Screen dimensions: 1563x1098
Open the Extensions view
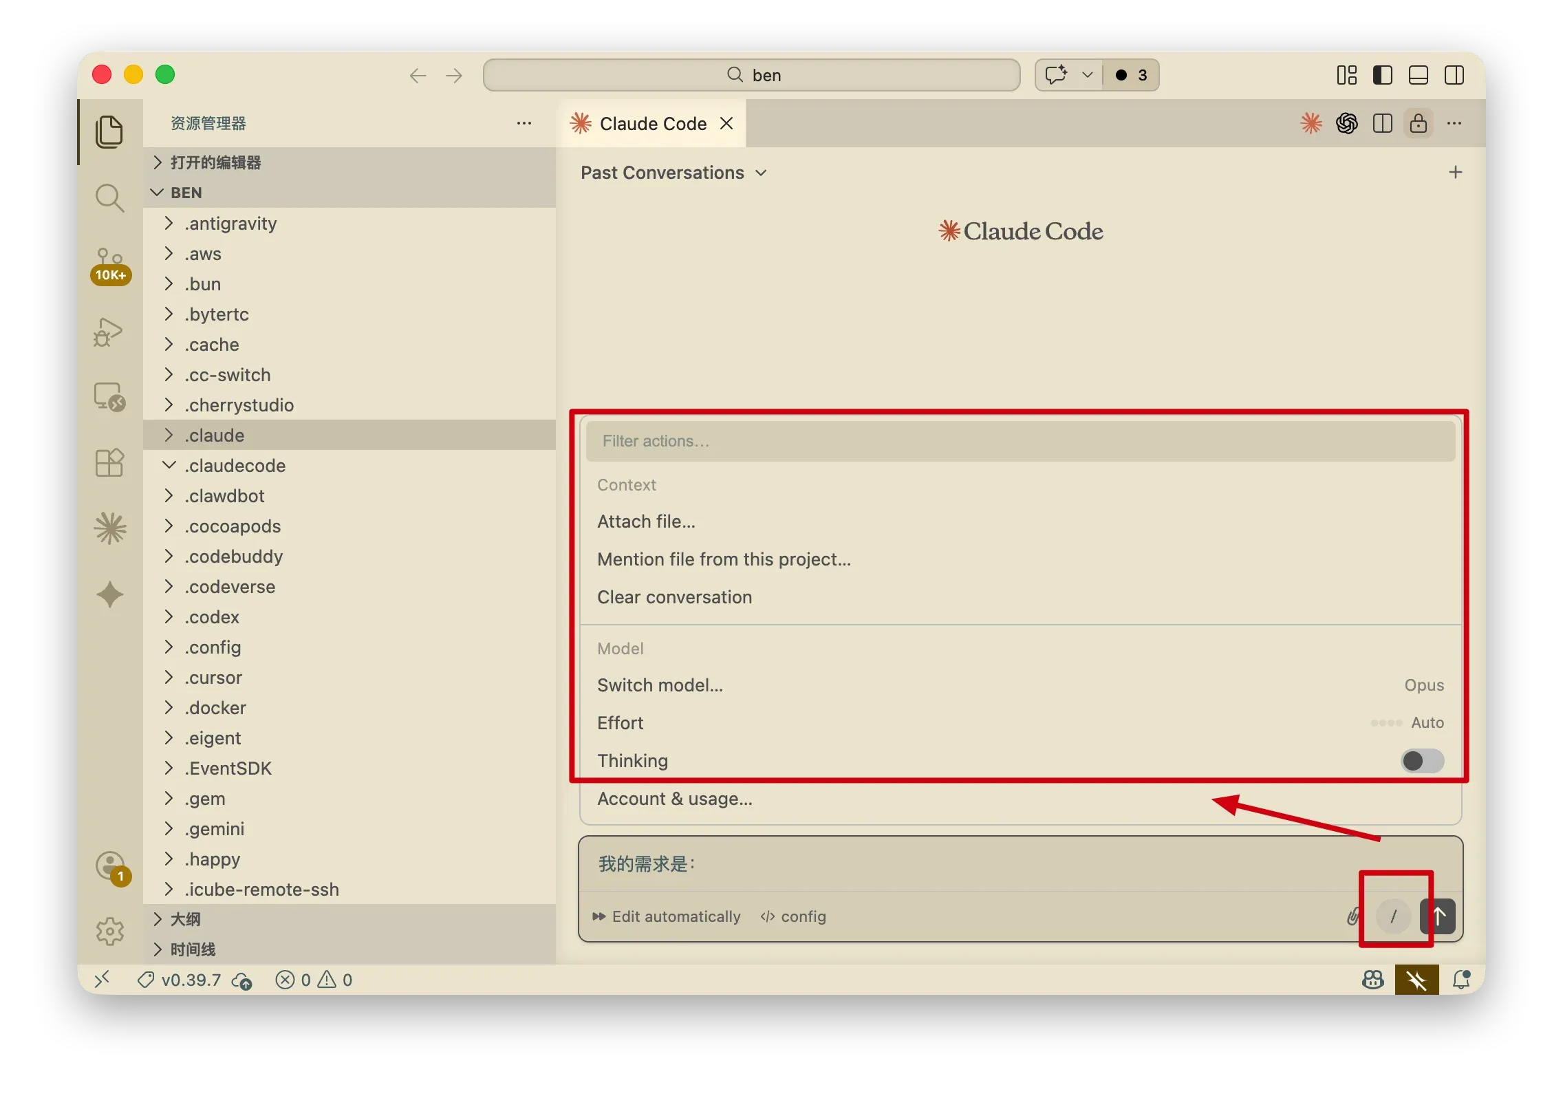pyautogui.click(x=109, y=462)
